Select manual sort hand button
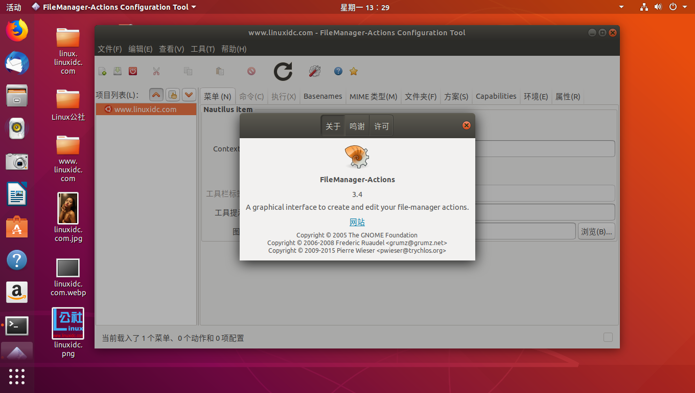Viewport: 695px width, 393px height. [x=173, y=95]
